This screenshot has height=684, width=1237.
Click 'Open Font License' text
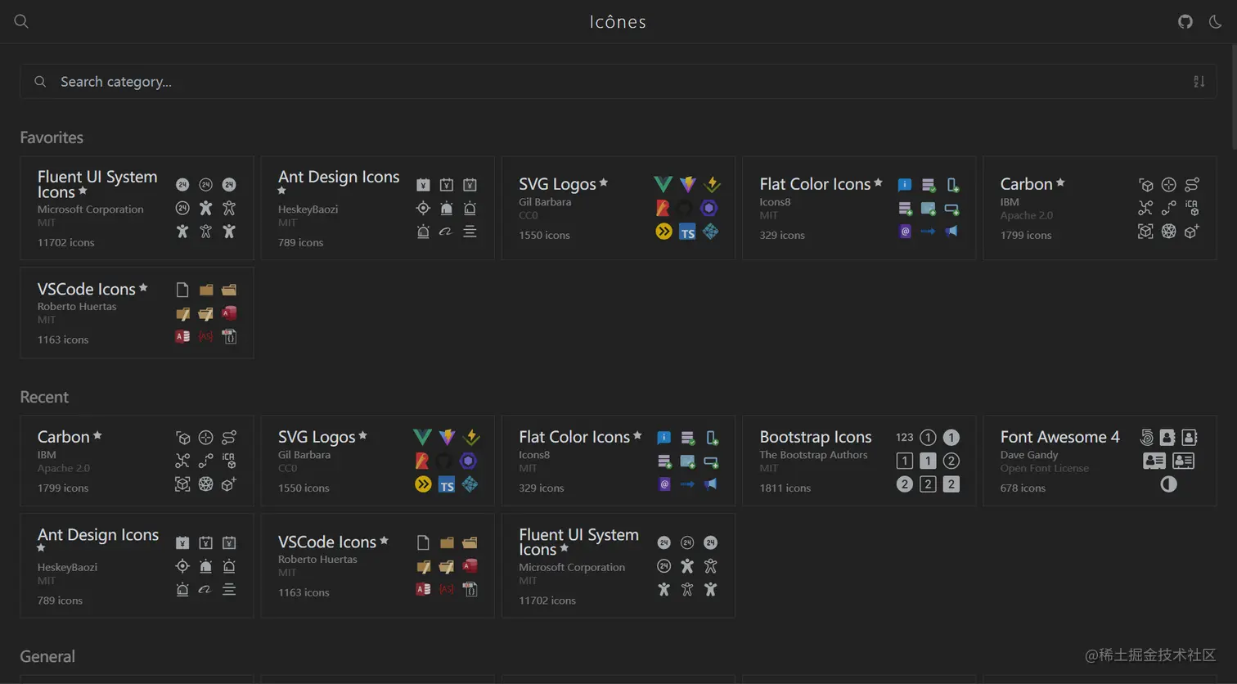pos(1045,468)
